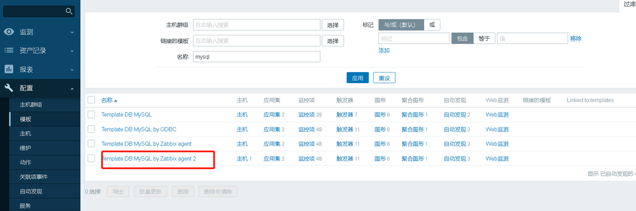Click the 主机群组 search input field
The image size is (636, 211).
257,25
